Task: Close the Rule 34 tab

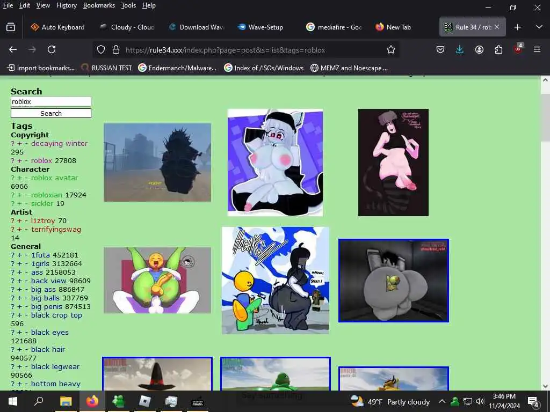Action: coord(497,27)
